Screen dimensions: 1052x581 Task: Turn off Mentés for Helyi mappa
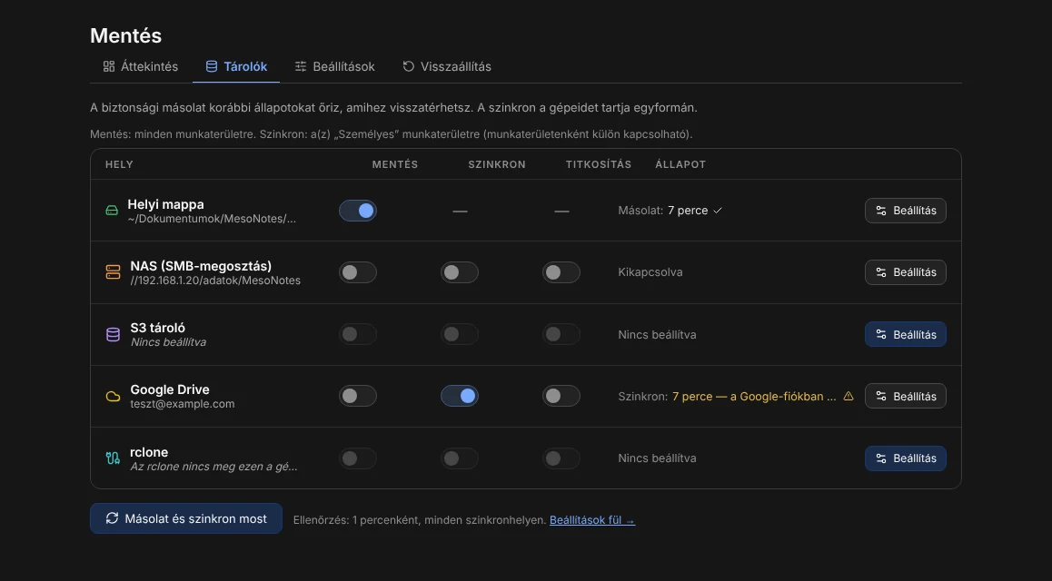coord(358,211)
